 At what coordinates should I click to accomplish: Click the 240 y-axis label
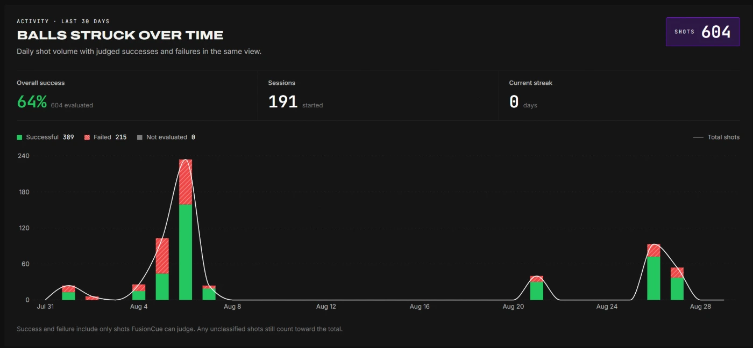coord(24,156)
